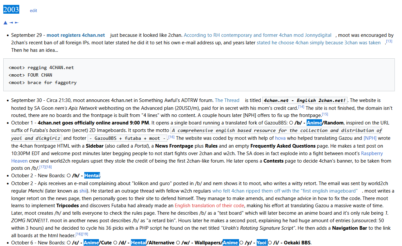402x246 pixels.
Task: Jump to citation [18]
Action: click(49, 167)
